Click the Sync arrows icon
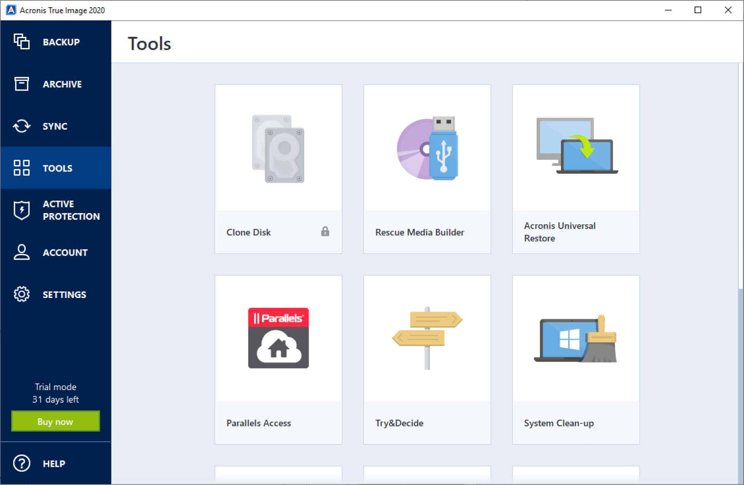Image resolution: width=744 pixels, height=485 pixels. (22, 126)
